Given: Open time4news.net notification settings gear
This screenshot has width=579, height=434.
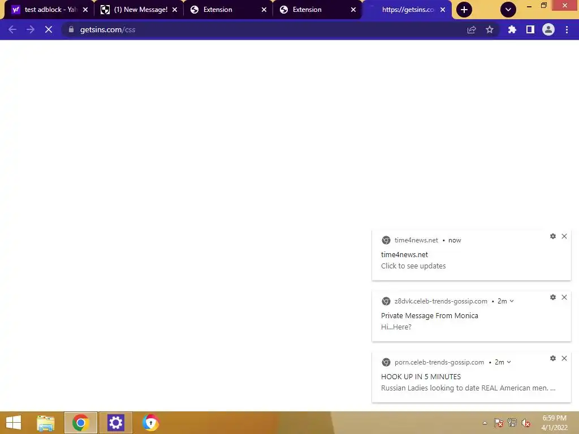Looking at the screenshot, I should coord(553,236).
